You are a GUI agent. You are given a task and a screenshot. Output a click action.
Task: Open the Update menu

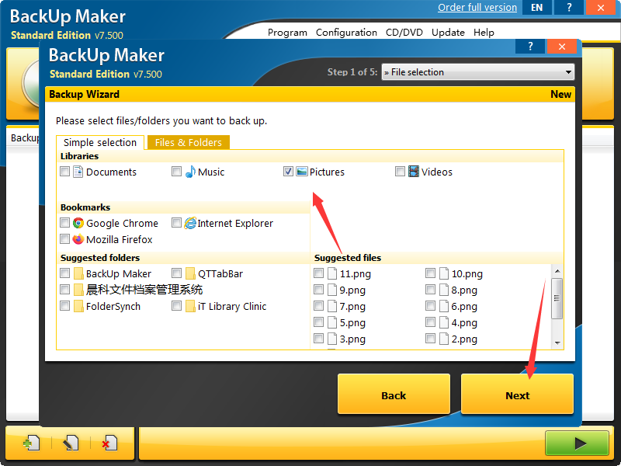pos(448,33)
